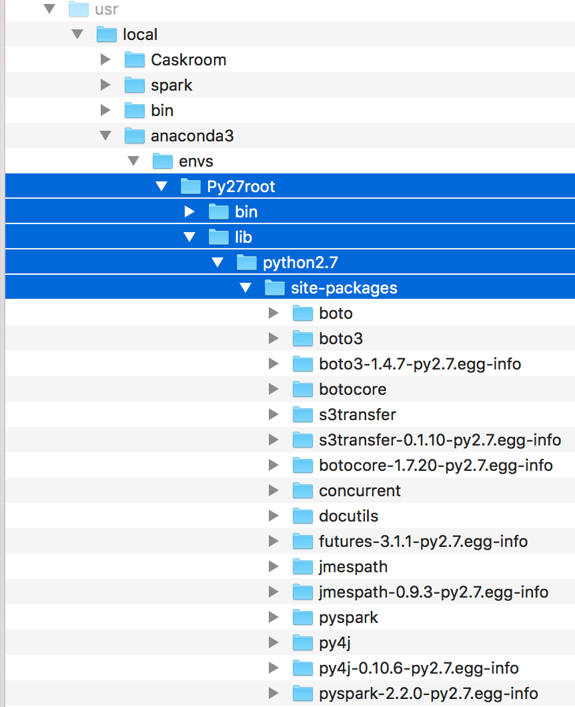Expand the boto folder triangle

[273, 312]
